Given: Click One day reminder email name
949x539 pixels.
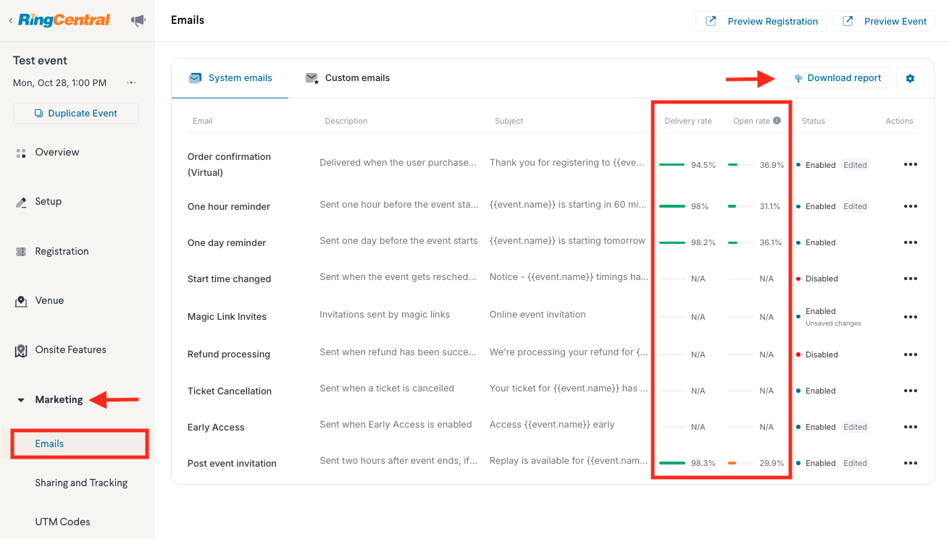Looking at the screenshot, I should [x=227, y=242].
